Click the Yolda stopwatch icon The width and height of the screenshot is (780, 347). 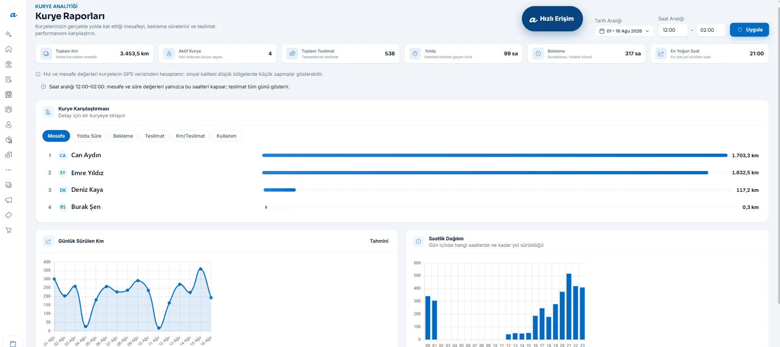click(415, 54)
